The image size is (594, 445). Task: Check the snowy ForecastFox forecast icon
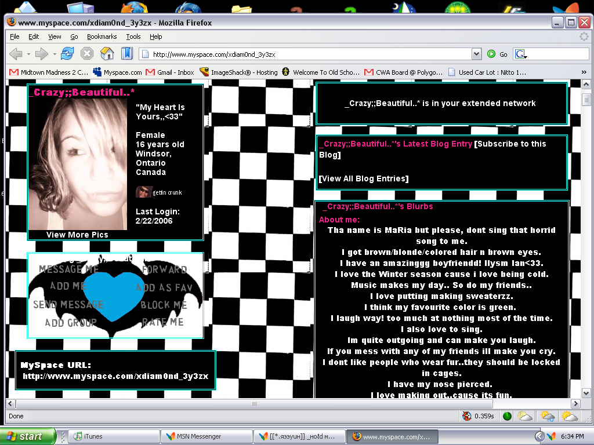pos(548,416)
